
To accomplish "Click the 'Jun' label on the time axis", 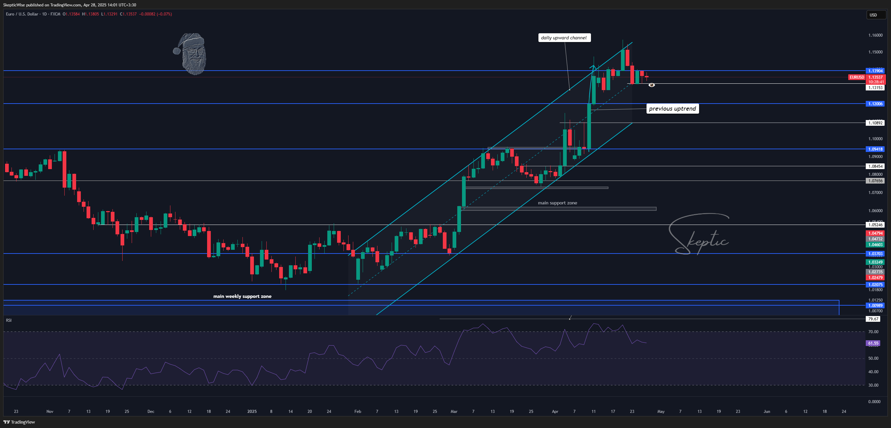I will [x=767, y=412].
